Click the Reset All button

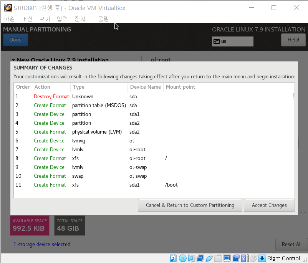291,244
